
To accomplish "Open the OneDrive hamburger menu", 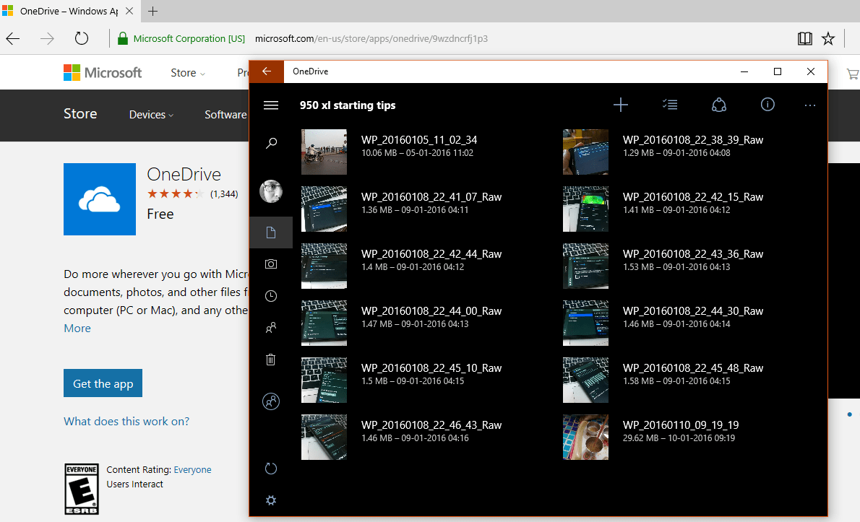I will [271, 105].
